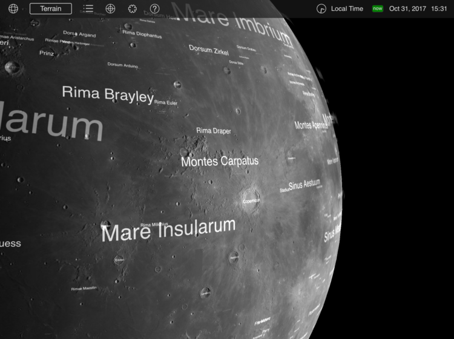Select the Mare Insularum label
The image size is (454, 339).
point(168,230)
